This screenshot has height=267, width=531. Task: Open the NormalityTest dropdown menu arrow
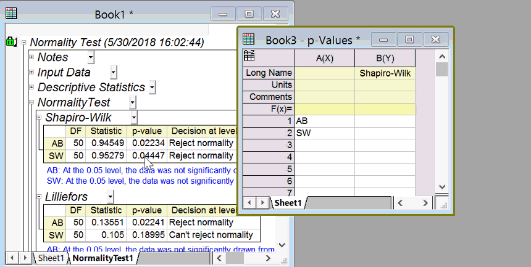pyautogui.click(x=133, y=102)
